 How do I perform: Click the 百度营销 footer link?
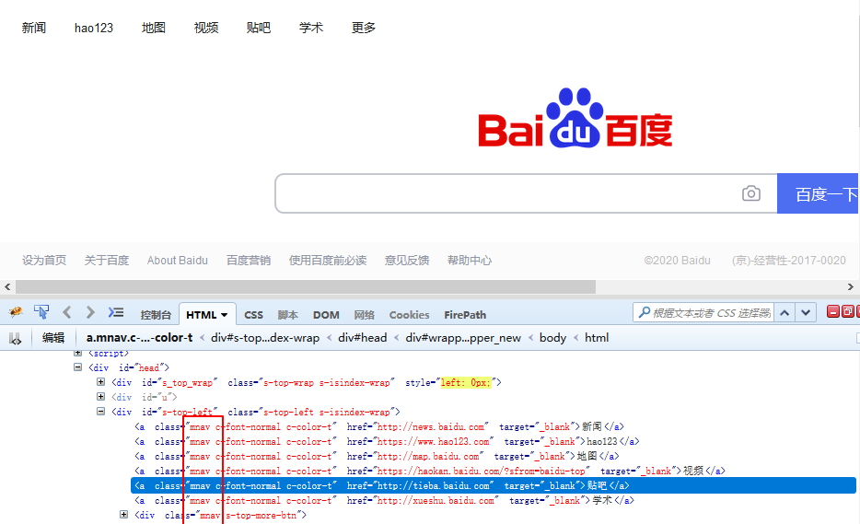point(249,260)
